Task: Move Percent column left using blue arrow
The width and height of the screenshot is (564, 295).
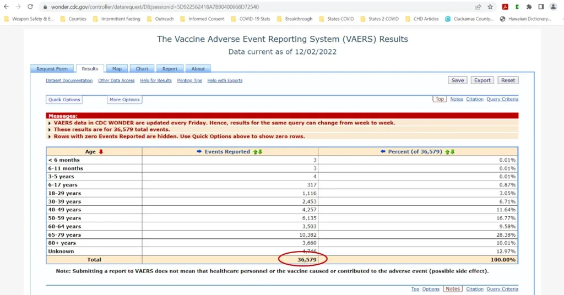Action: coord(383,152)
